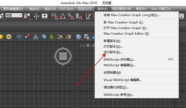This screenshot has width=186, height=108.
Task: Click the green grass icon
Action: (52, 37)
